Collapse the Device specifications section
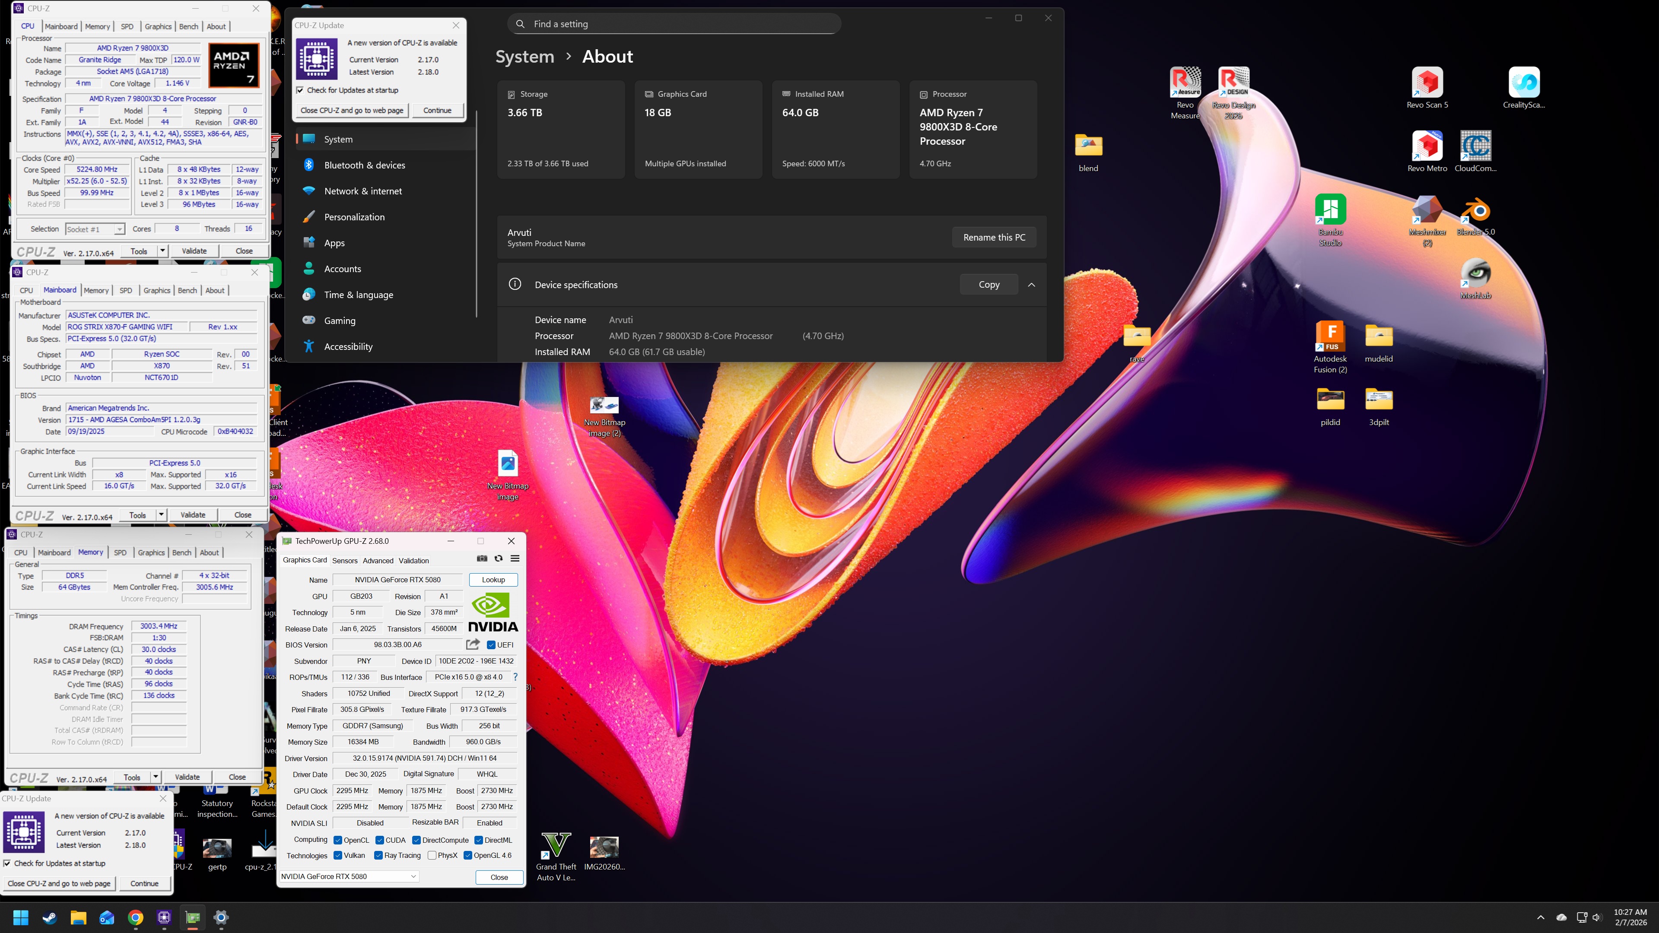This screenshot has height=933, width=1659. tap(1032, 285)
